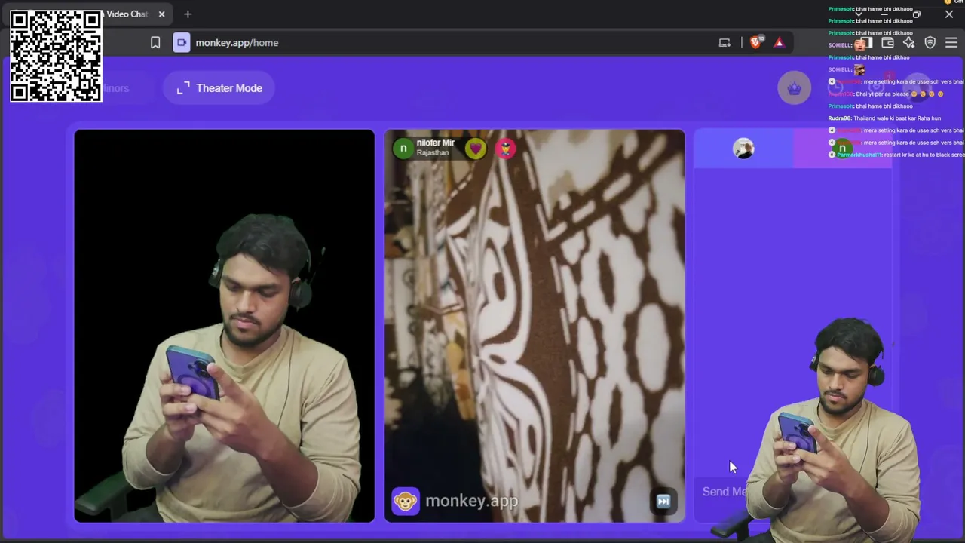Click the install app icon in address bar
Viewport: 965px width, 543px height.
725,43
